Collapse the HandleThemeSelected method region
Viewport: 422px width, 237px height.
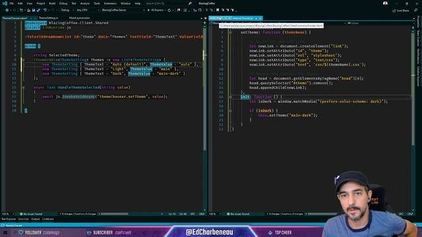[23, 88]
